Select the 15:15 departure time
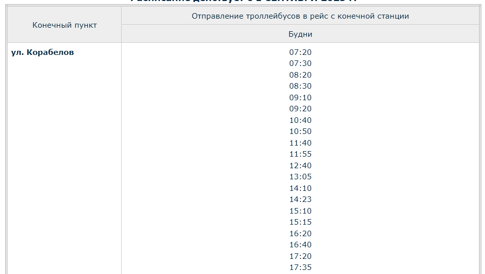This screenshot has width=485, height=274. (x=300, y=222)
